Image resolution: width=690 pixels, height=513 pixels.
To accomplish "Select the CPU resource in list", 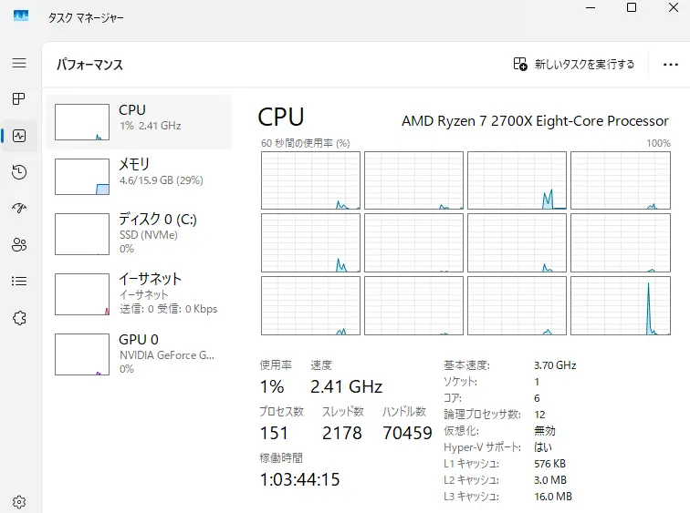I will pyautogui.click(x=139, y=122).
